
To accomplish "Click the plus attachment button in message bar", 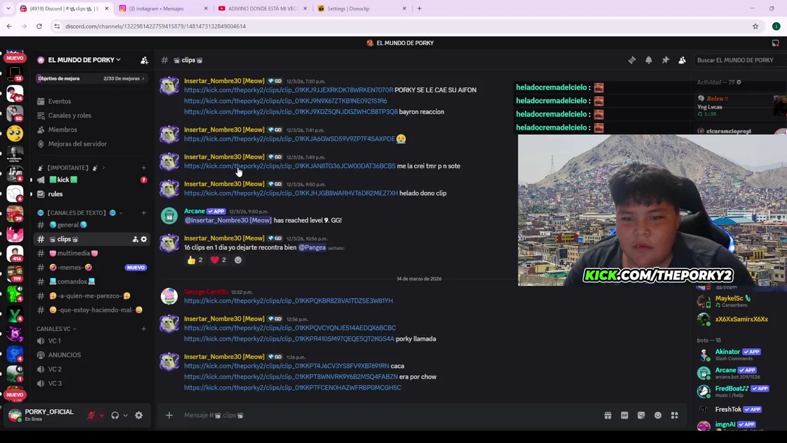I will tap(169, 415).
